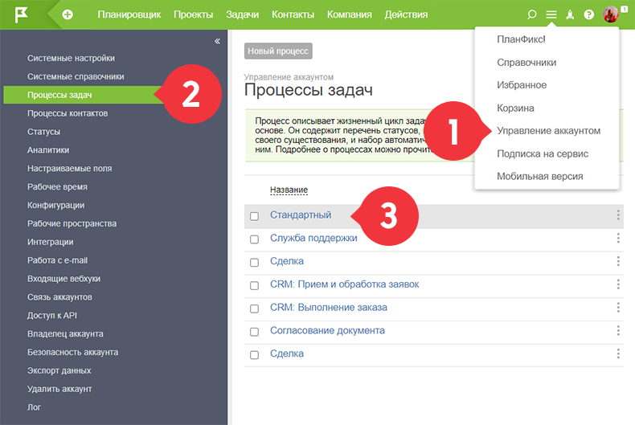The width and height of the screenshot is (635, 425).
Task: Tick the checkbox for Согласование документа
Action: 254,332
